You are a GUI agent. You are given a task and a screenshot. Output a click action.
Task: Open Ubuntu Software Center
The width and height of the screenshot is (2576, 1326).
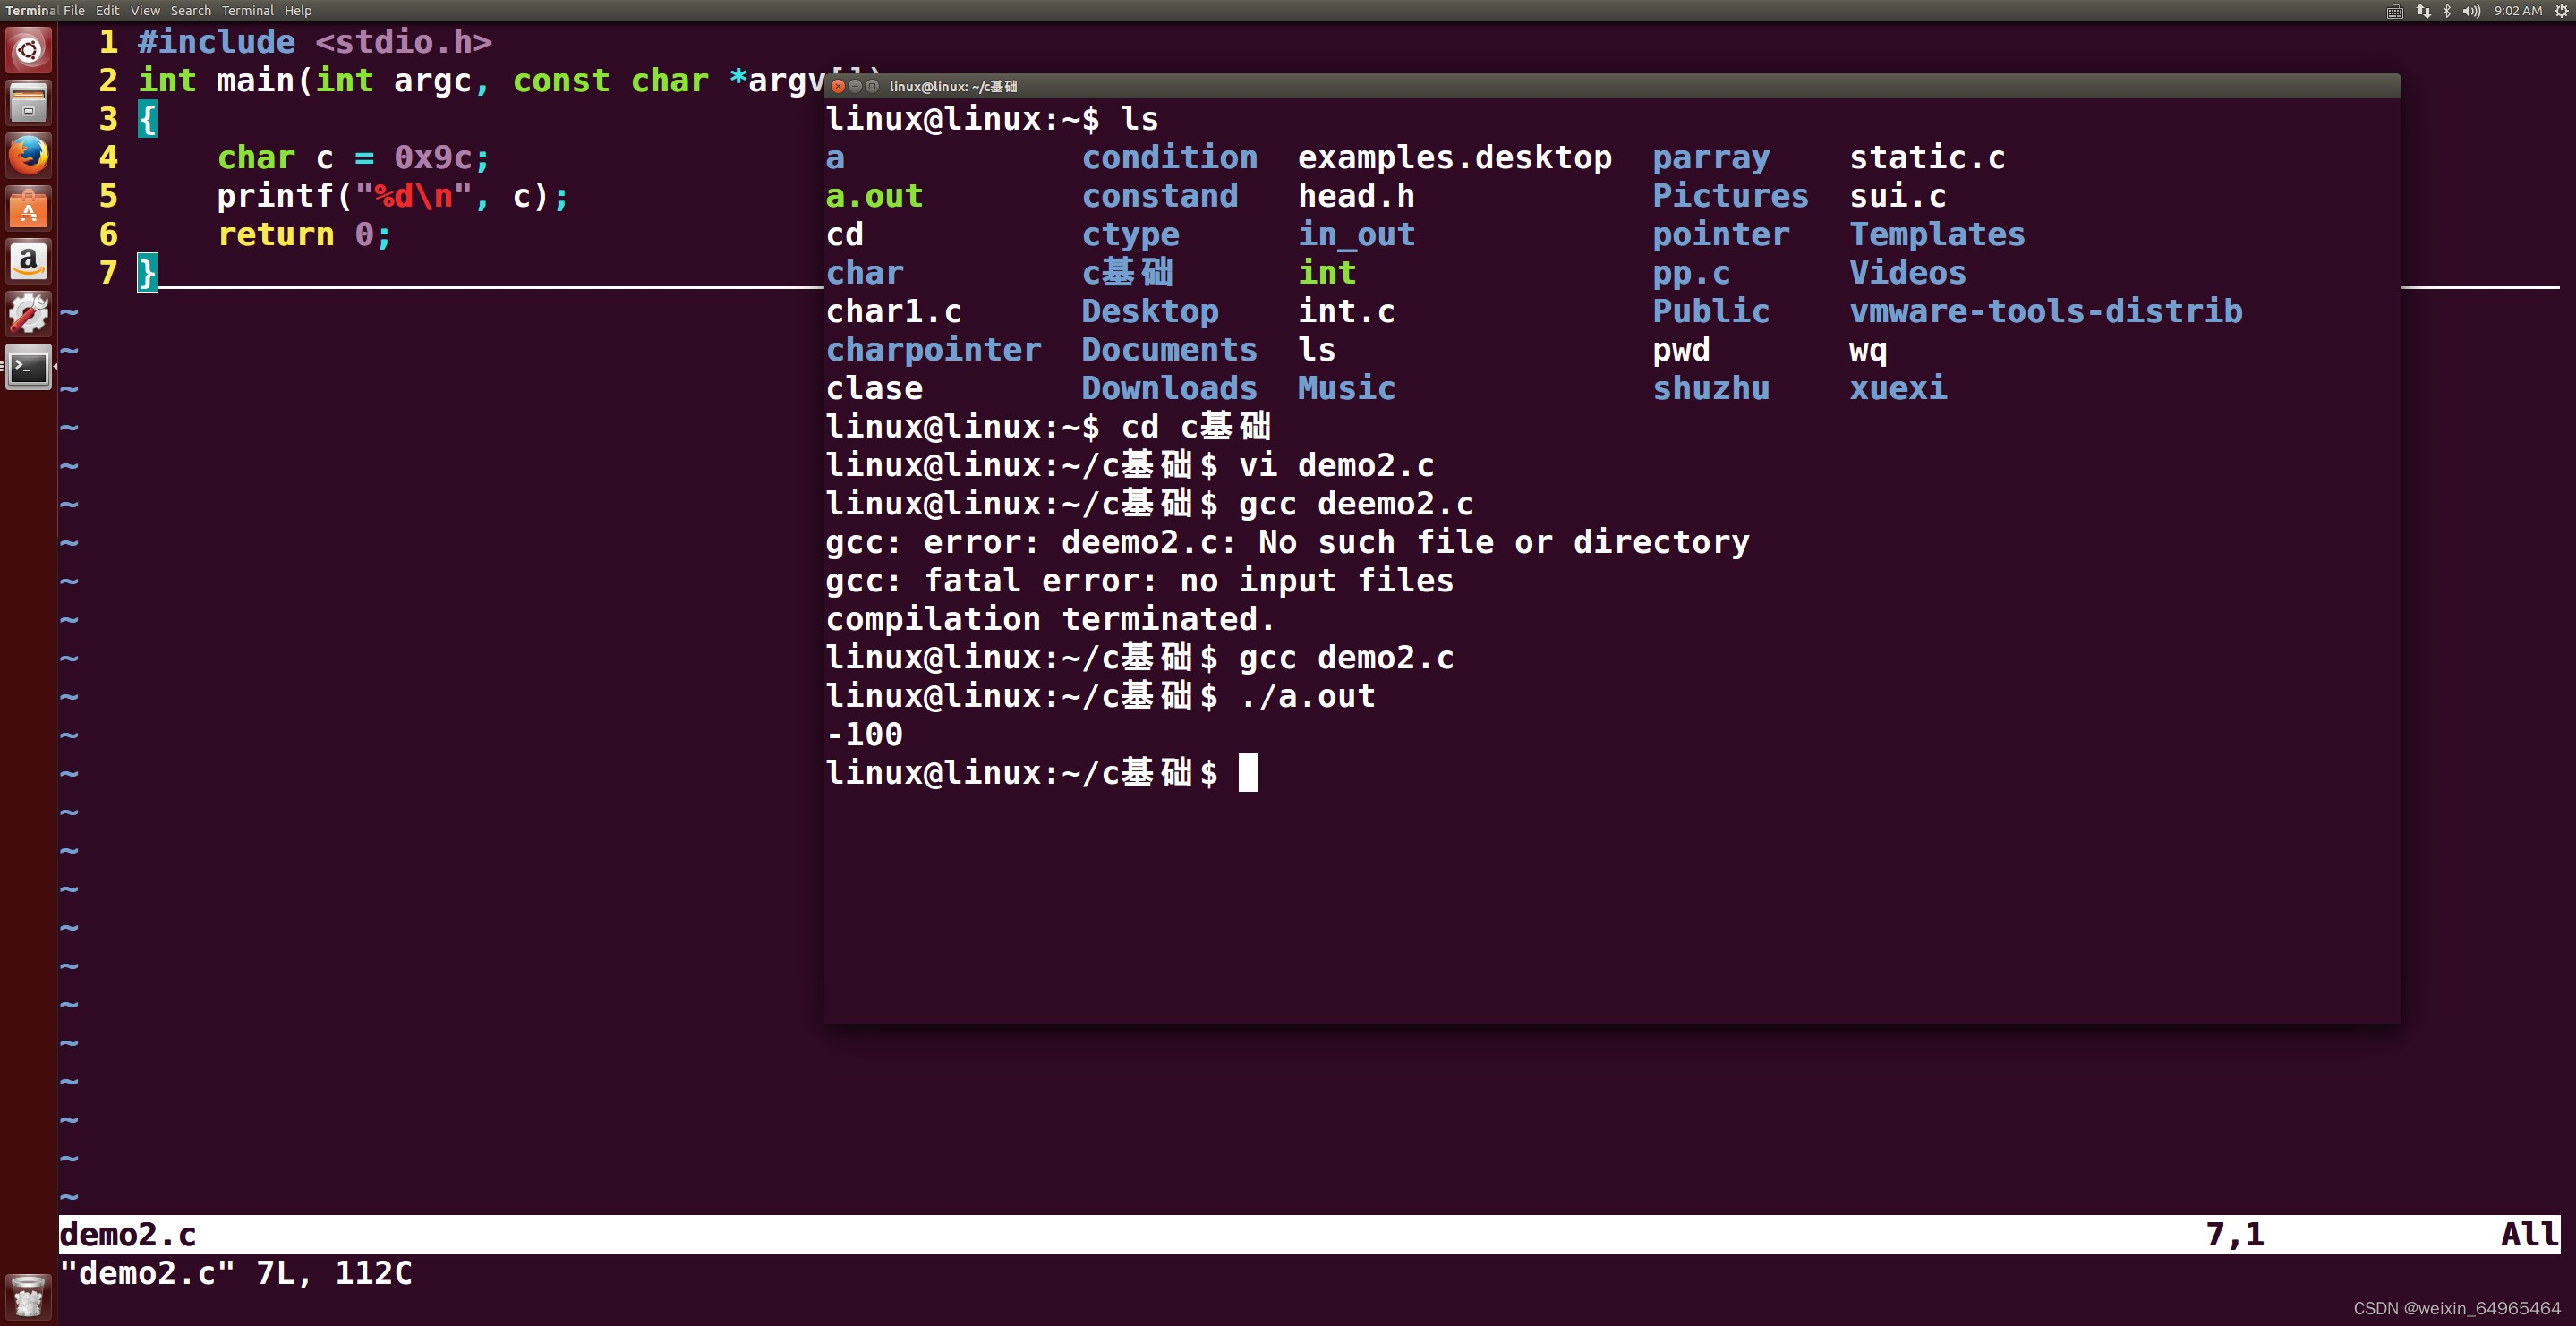pyautogui.click(x=28, y=208)
